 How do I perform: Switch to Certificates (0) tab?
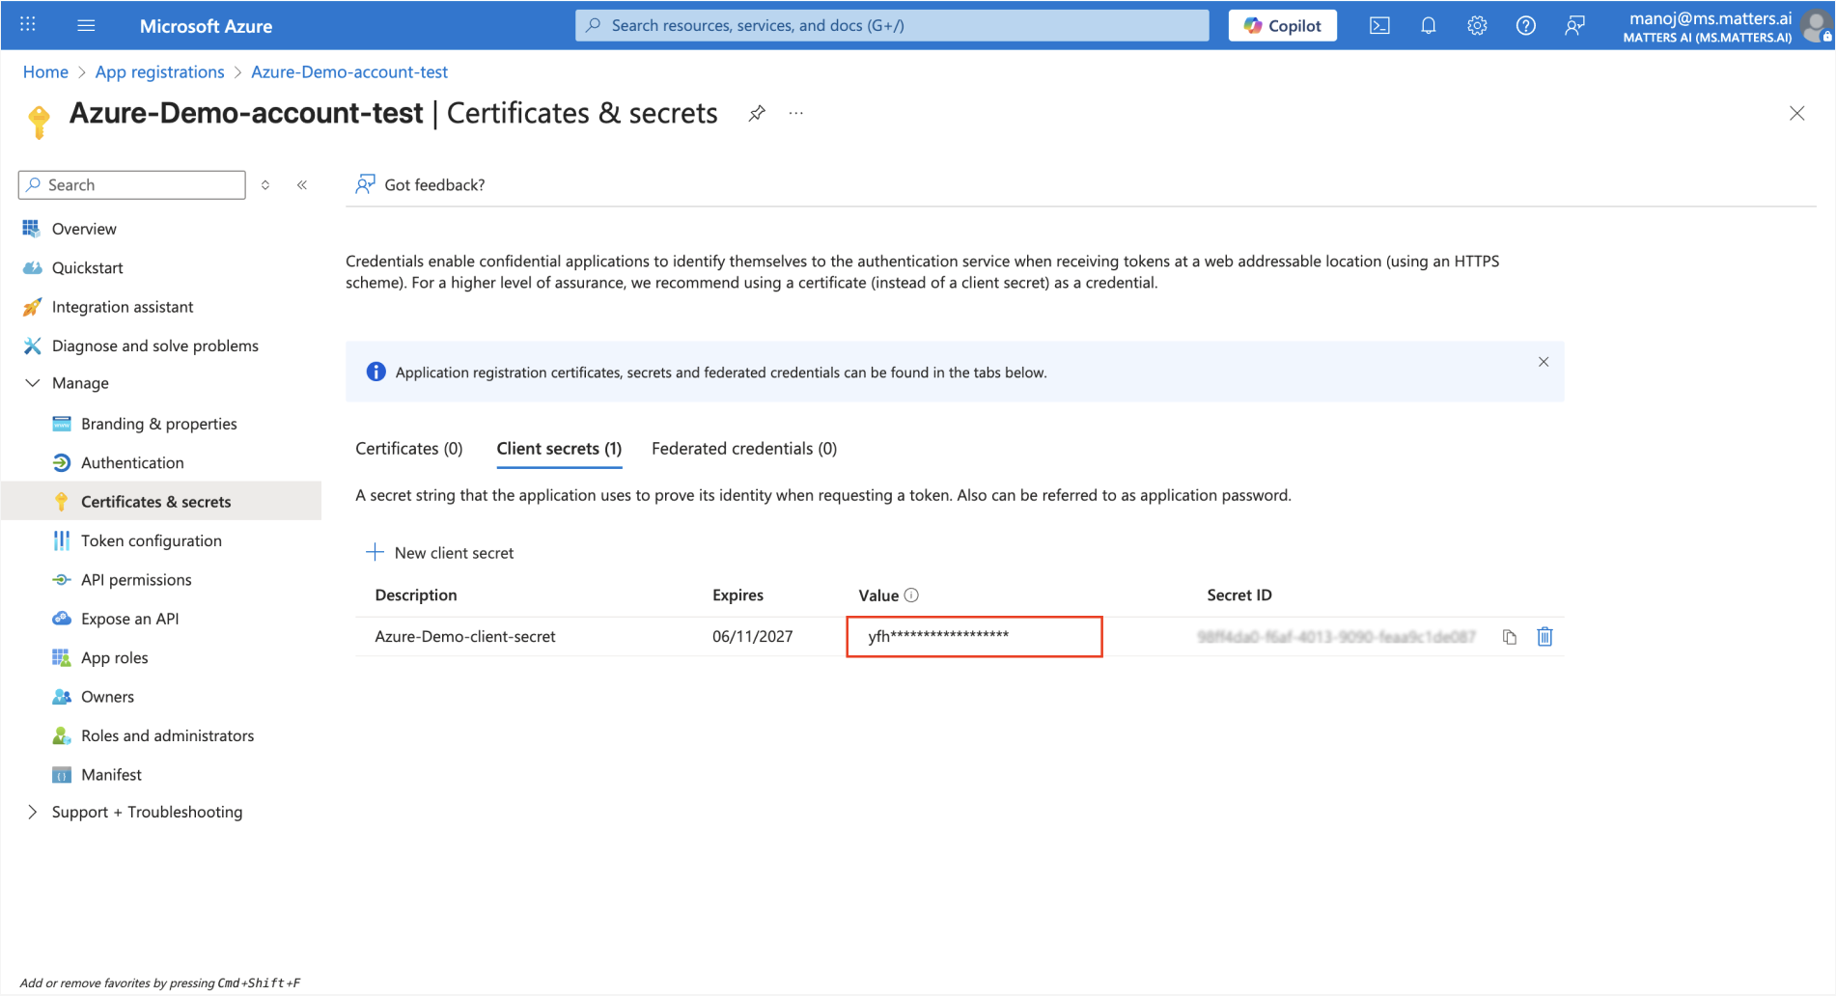(x=409, y=449)
